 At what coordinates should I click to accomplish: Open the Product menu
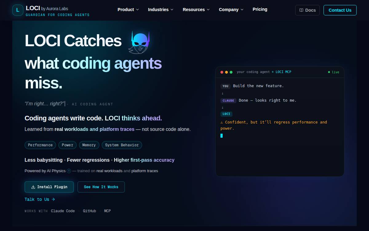point(128,10)
